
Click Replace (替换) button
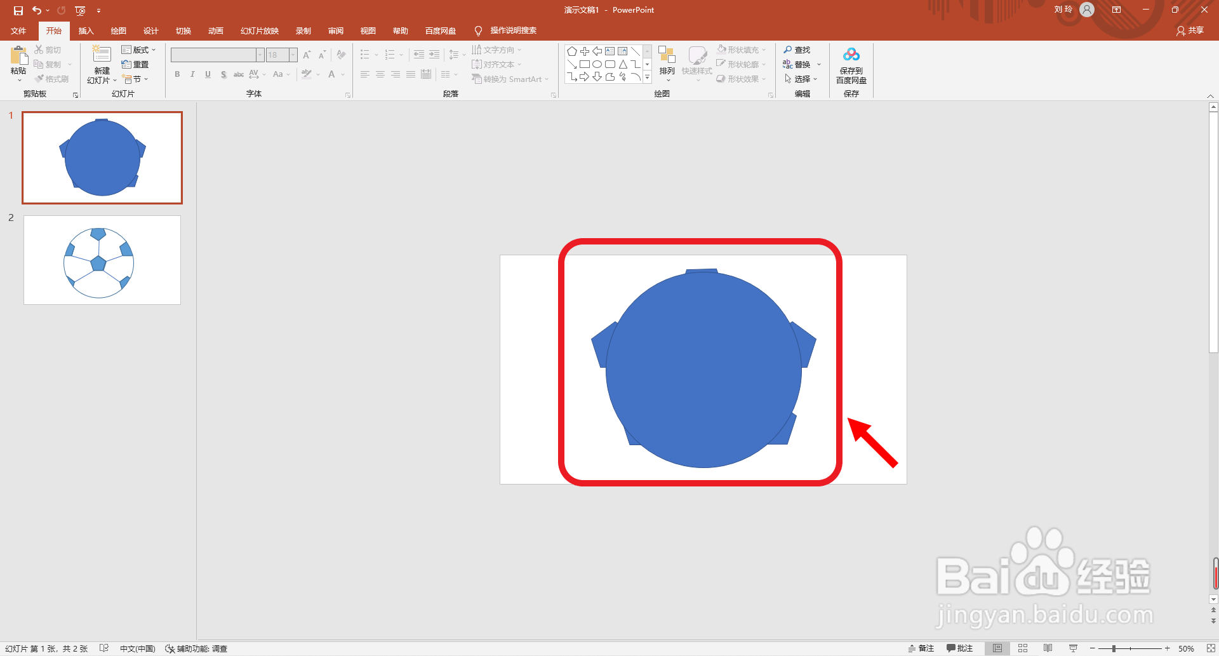(797, 64)
